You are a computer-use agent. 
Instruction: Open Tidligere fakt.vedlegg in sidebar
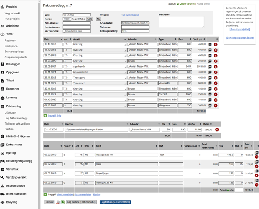pos(17,124)
